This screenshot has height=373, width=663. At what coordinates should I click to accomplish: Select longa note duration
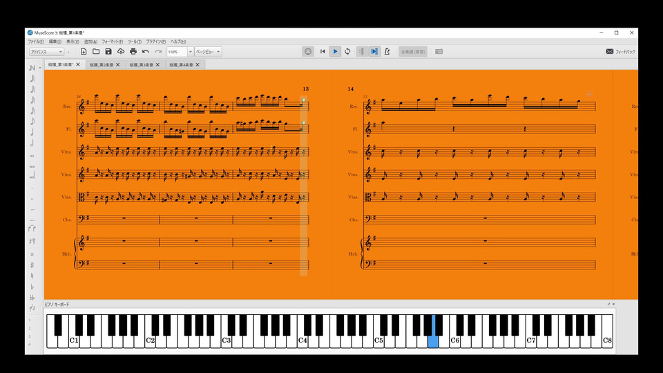(32, 176)
